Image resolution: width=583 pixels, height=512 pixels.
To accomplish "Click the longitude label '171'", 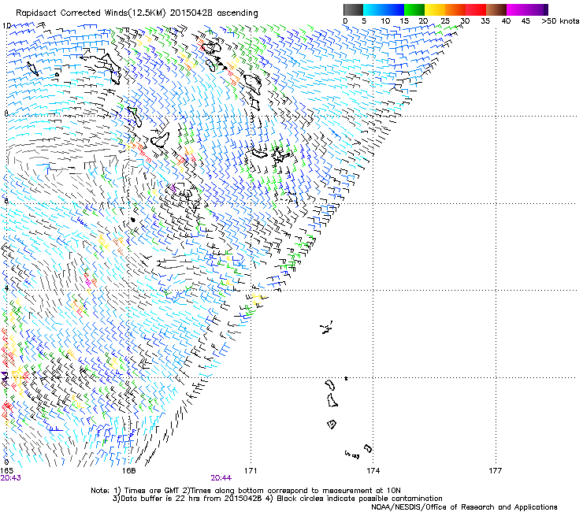I will tap(251, 471).
